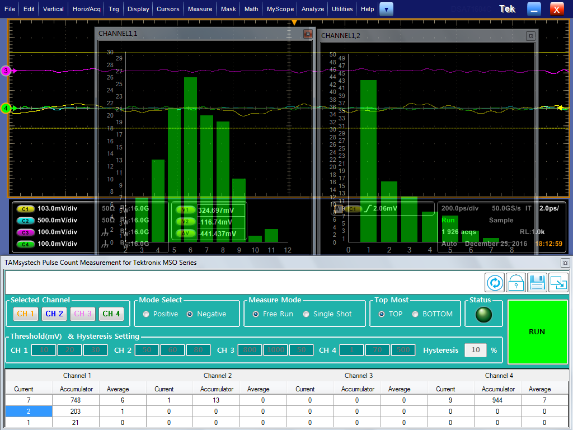The width and height of the screenshot is (573, 430).
Task: Open the Analyze menu
Action: point(313,9)
